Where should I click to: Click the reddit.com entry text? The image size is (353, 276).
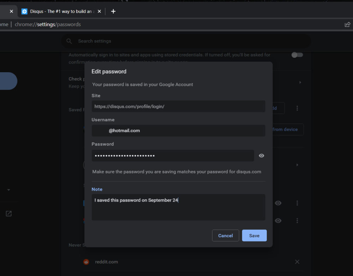click(x=107, y=262)
